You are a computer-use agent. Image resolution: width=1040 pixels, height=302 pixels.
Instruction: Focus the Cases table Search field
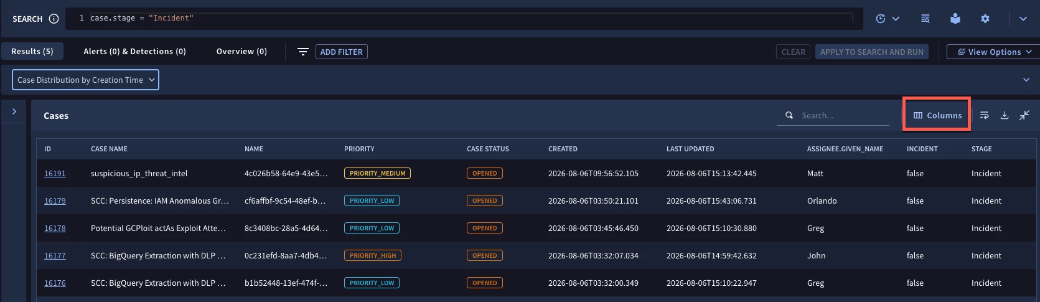[x=833, y=115]
